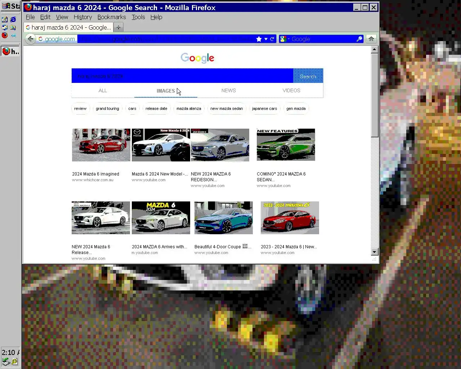The width and height of the screenshot is (461, 369).
Task: Select the 'mazda atenza' filter chip
Action: pyautogui.click(x=189, y=108)
